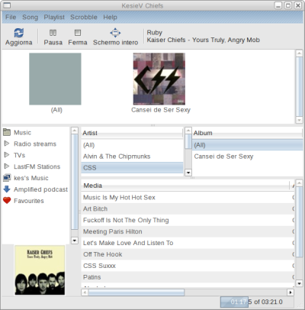Open the Help menu
Screen dimensions: 305x310
(x=110, y=17)
